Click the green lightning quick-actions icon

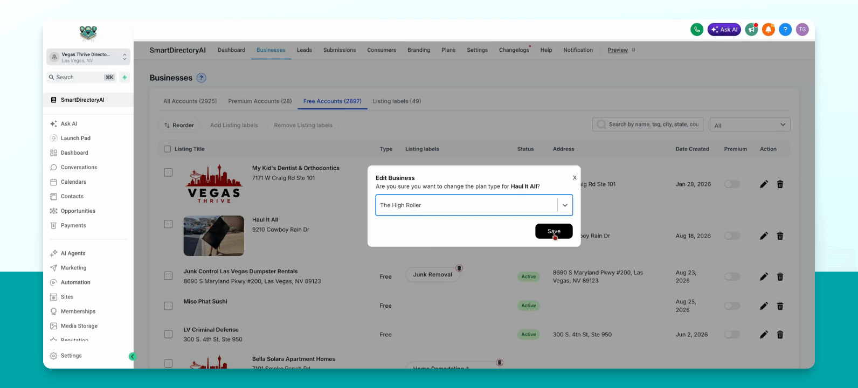[124, 77]
